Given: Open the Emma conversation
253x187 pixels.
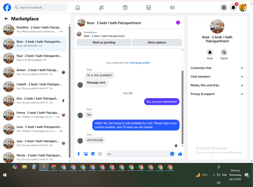Looking at the screenshot, I should click(34, 115).
